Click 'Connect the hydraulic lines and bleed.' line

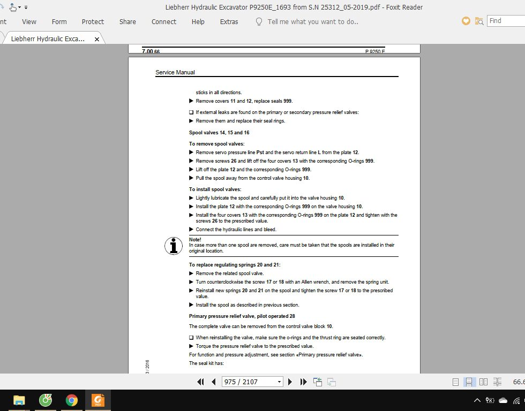236,230
